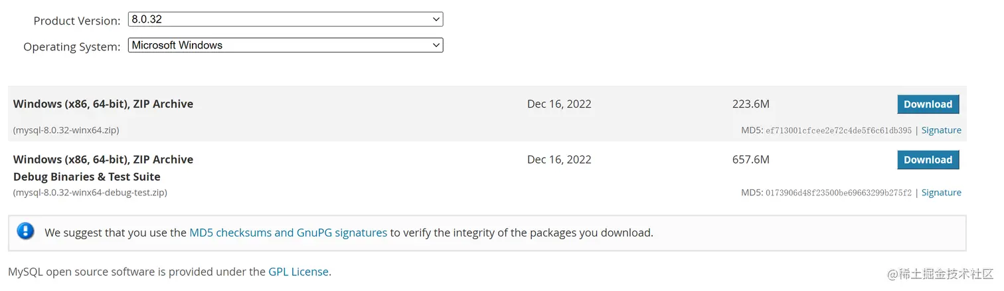Image resolution: width=1004 pixels, height=291 pixels.
Task: Click the 223.6M file size text
Action: [751, 104]
